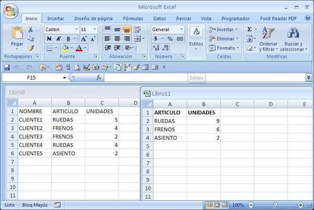Align text to top

[108, 29]
